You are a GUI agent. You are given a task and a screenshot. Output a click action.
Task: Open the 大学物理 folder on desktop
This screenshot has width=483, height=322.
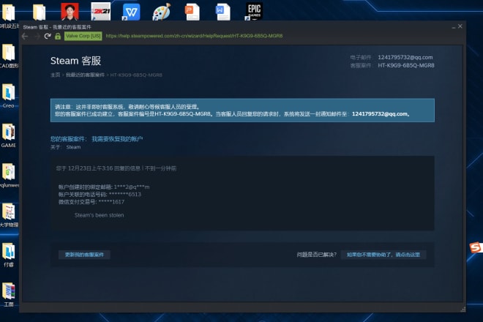pos(9,215)
